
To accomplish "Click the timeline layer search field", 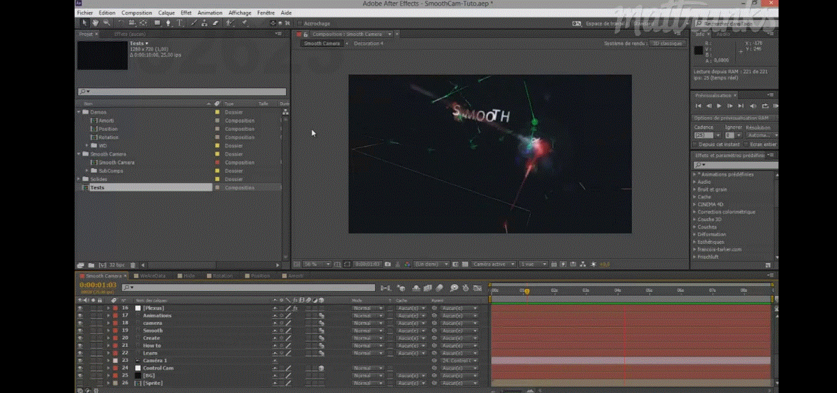I will [249, 287].
